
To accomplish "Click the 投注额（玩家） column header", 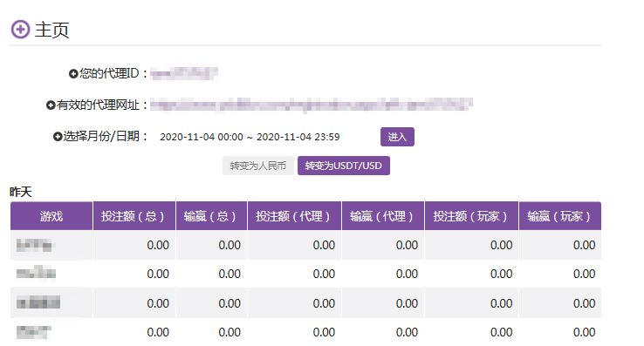I will (x=472, y=216).
